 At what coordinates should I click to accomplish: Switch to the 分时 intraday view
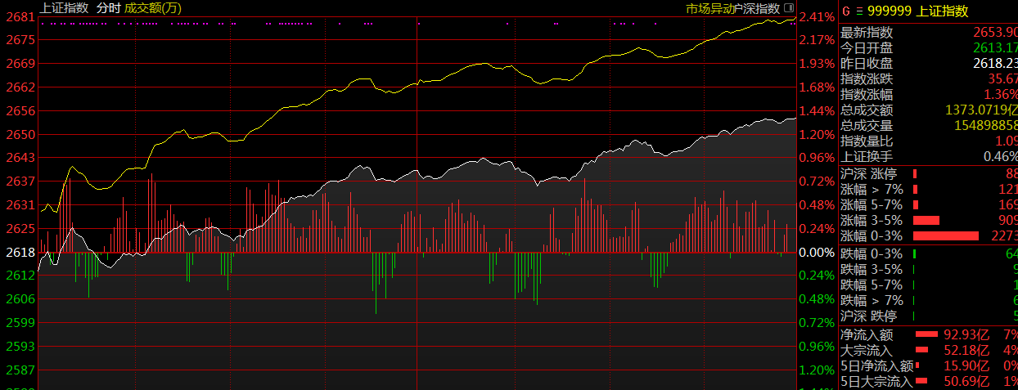click(x=107, y=8)
